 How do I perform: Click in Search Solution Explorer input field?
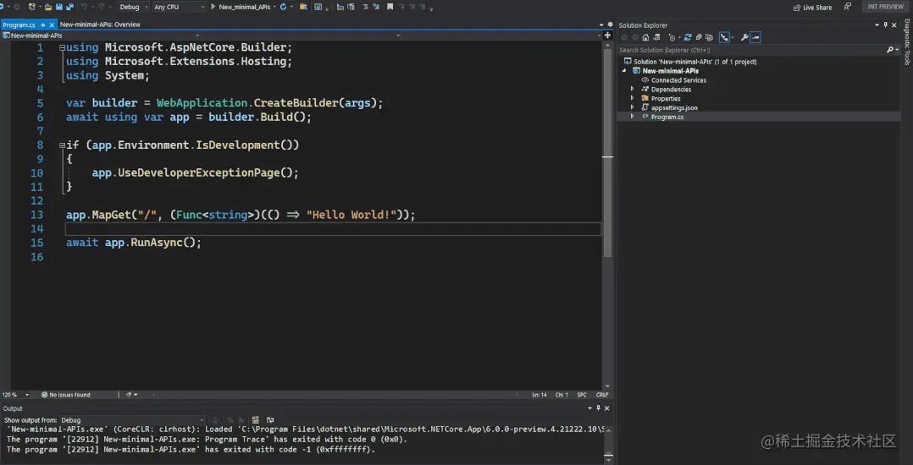751,50
